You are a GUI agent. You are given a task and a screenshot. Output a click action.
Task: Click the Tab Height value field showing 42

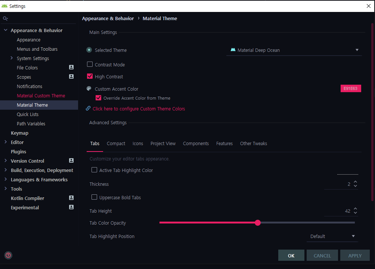pos(338,211)
